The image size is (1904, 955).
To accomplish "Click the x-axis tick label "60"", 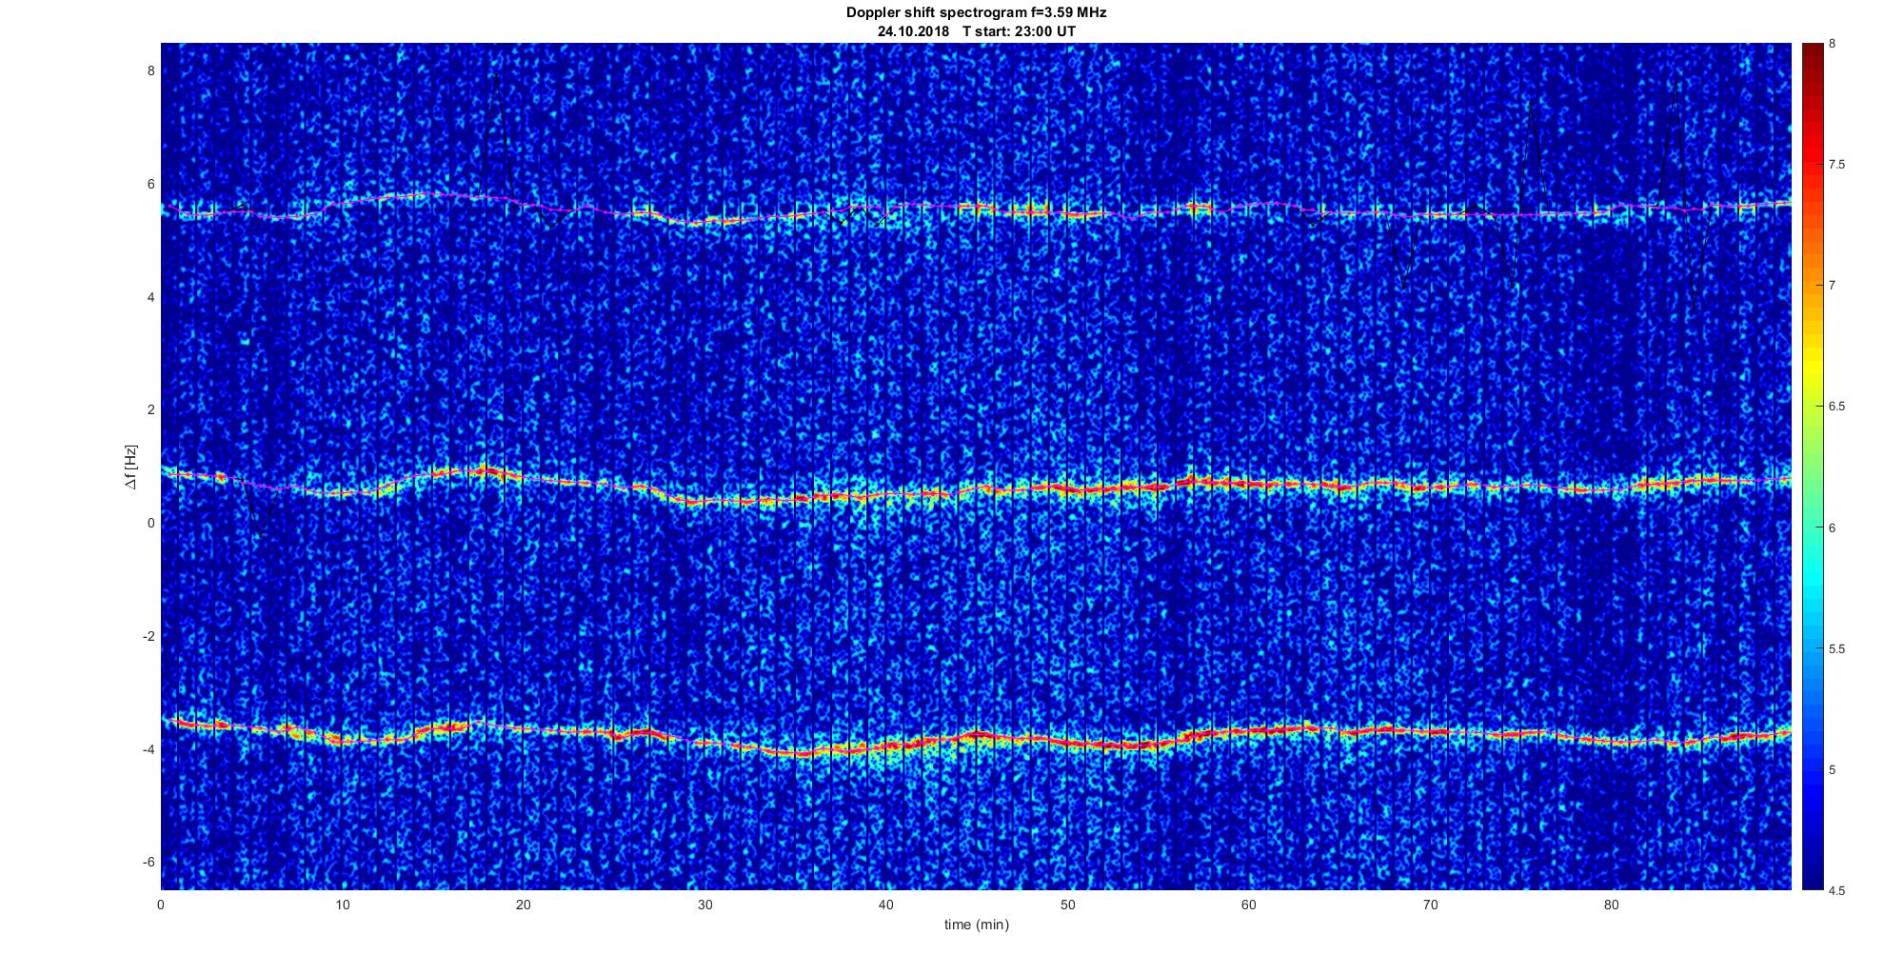I will [x=1249, y=904].
